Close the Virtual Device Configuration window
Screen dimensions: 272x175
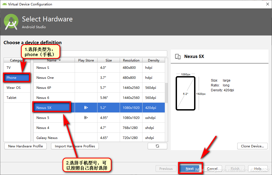pyautogui.click(x=268, y=4)
